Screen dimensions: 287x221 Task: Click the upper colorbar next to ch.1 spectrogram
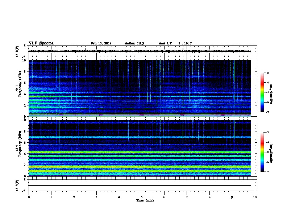[262, 92]
